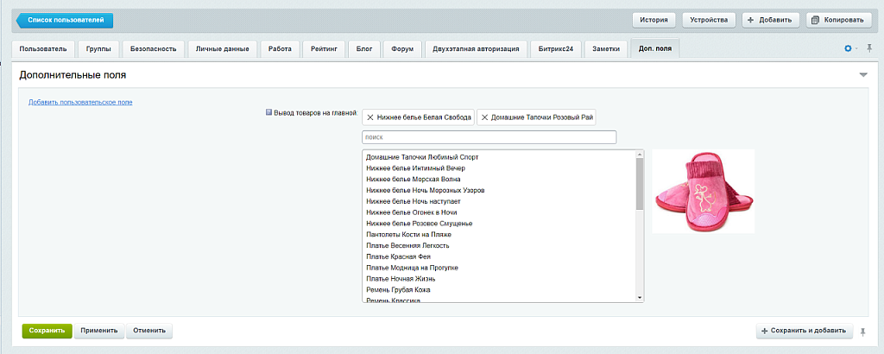Click the small icon before 'Вывод товаров на главной'
This screenshot has width=884, height=354.
268,112
